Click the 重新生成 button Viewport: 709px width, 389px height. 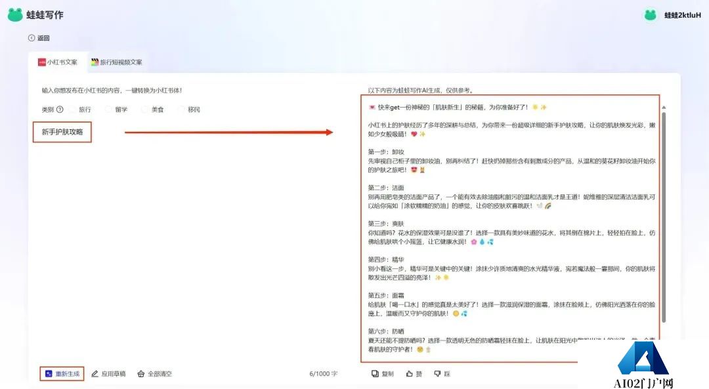coord(62,374)
